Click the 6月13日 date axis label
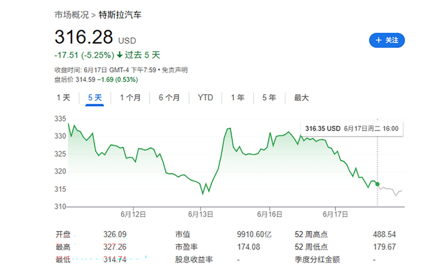This screenshot has width=436, height=273. pyautogui.click(x=201, y=214)
